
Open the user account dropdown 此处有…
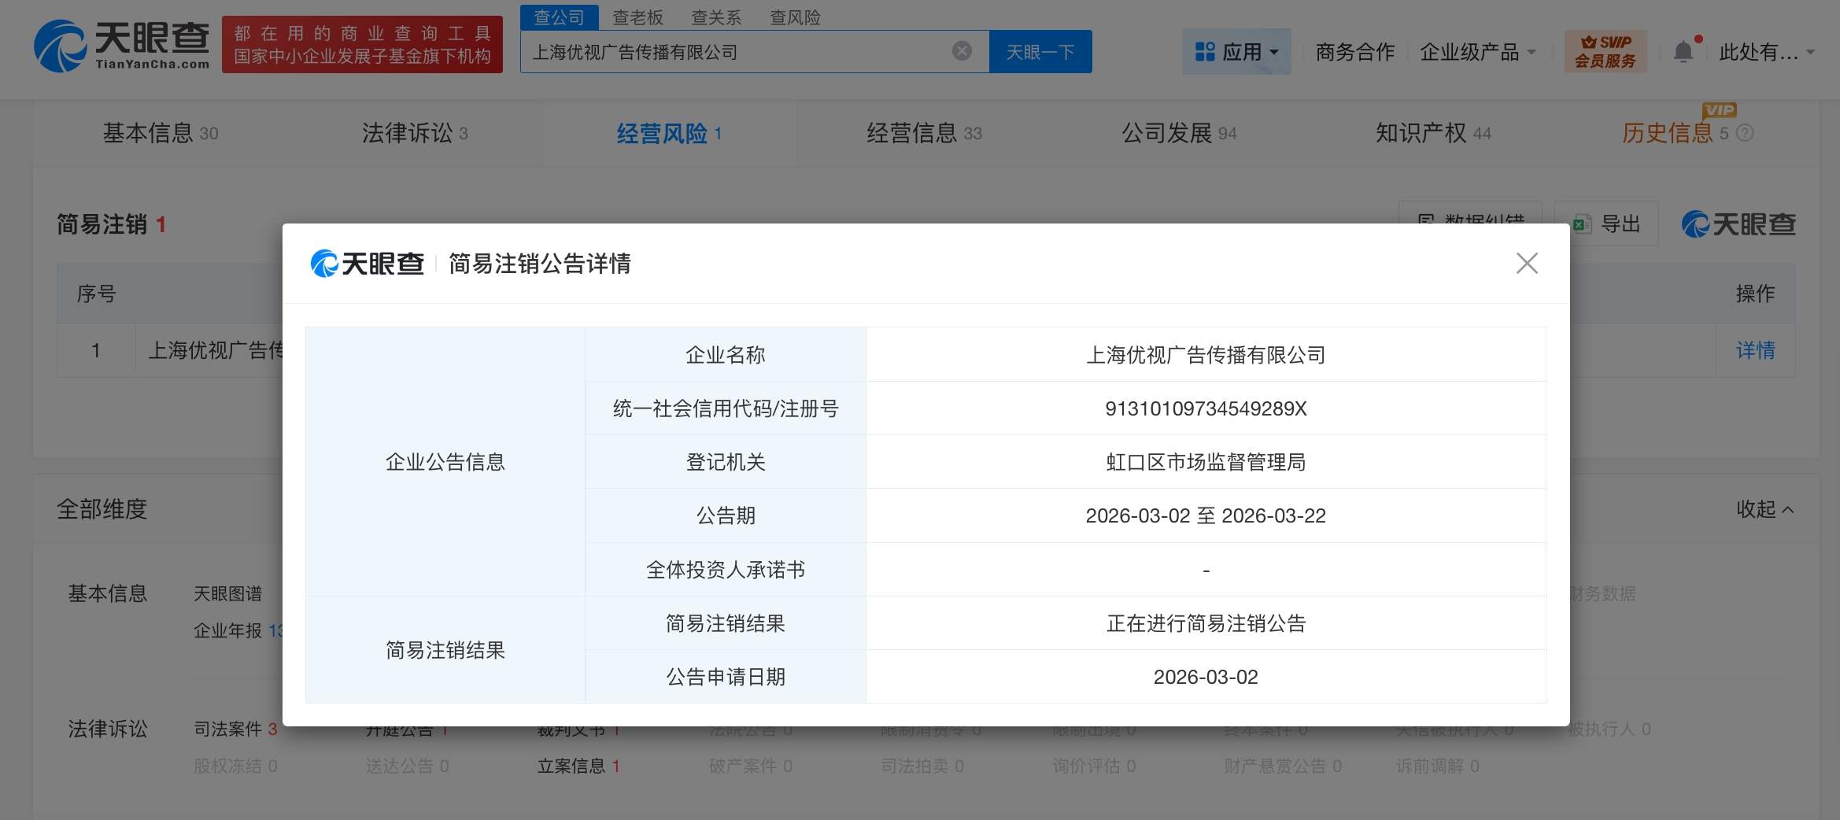click(x=1767, y=52)
